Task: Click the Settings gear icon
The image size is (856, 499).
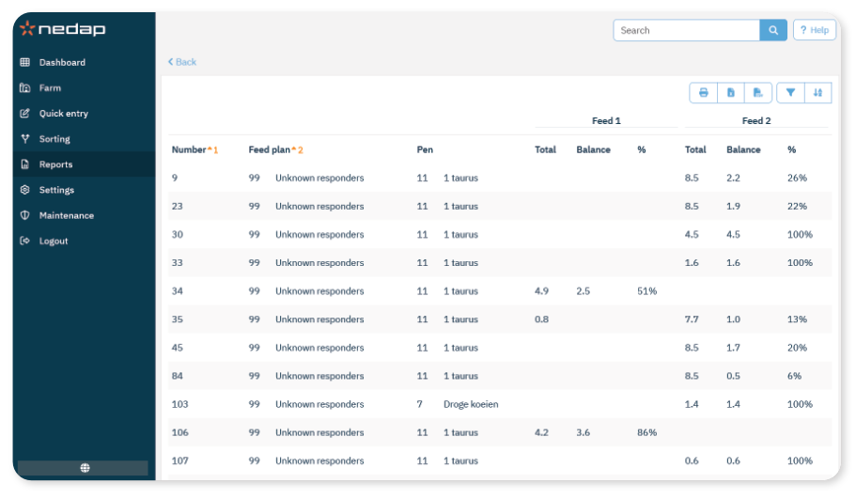Action: pyautogui.click(x=25, y=190)
